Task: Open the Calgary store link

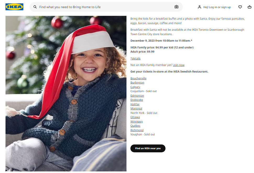Action: pyautogui.click(x=135, y=87)
